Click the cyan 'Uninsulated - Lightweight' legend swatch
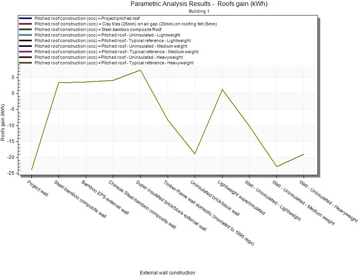The image size is (360, 278). (x=25, y=35)
